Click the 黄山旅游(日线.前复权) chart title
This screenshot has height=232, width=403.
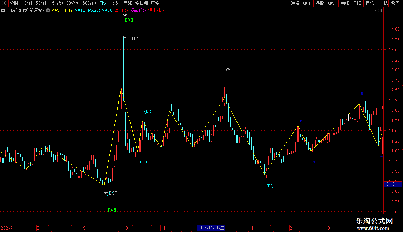pyautogui.click(x=22, y=11)
